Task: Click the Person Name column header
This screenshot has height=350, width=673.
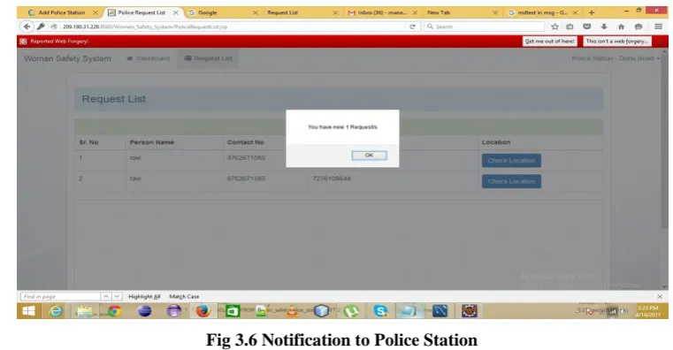Action: 151,142
